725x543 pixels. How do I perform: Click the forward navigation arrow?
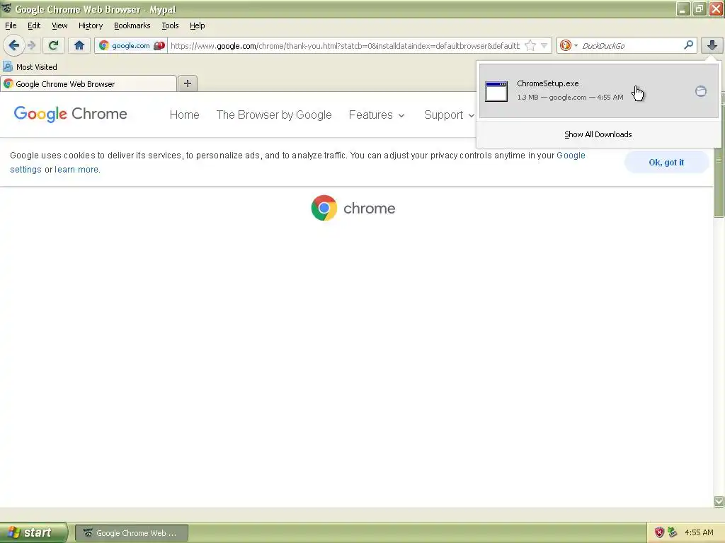point(31,45)
